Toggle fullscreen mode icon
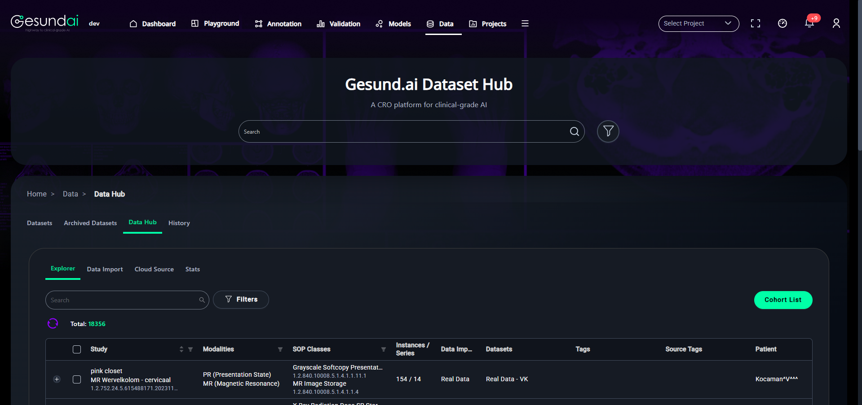The height and width of the screenshot is (405, 862). (x=756, y=23)
